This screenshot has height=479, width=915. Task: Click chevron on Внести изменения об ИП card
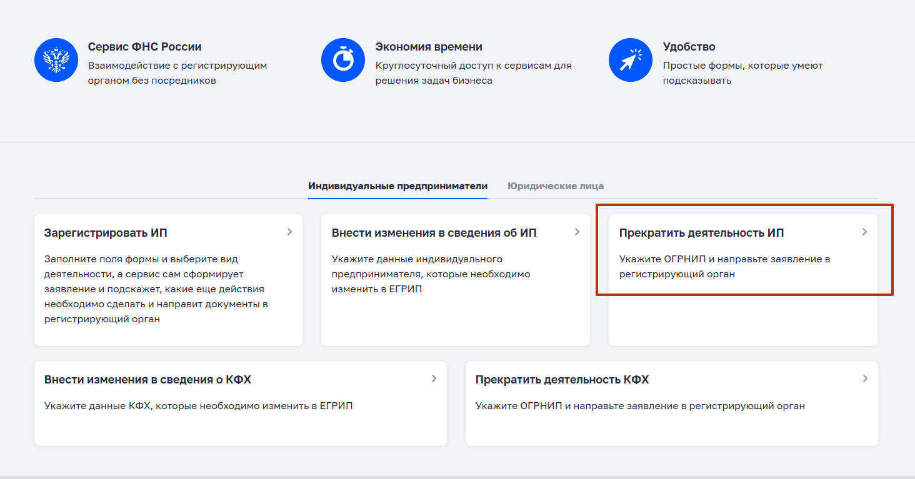tap(577, 232)
